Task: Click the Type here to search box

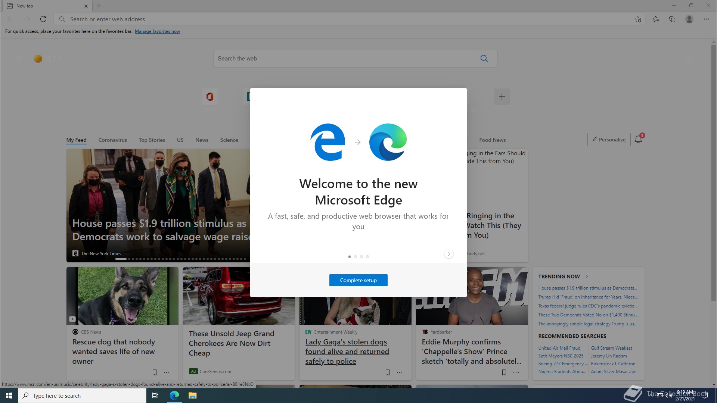Action: tap(82, 396)
